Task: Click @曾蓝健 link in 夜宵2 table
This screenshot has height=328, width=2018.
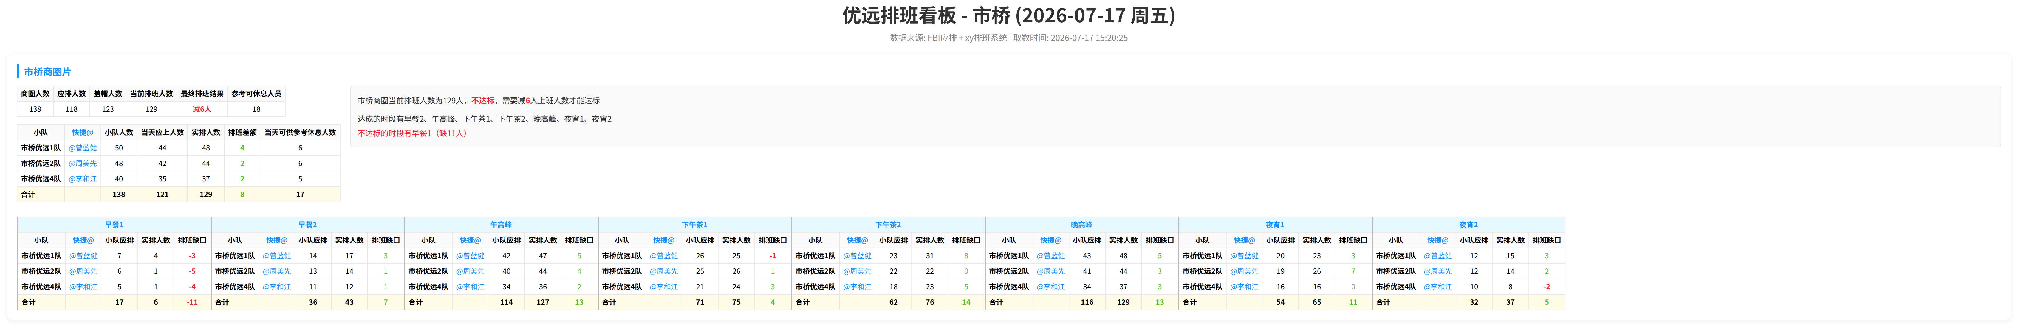Action: (1437, 256)
